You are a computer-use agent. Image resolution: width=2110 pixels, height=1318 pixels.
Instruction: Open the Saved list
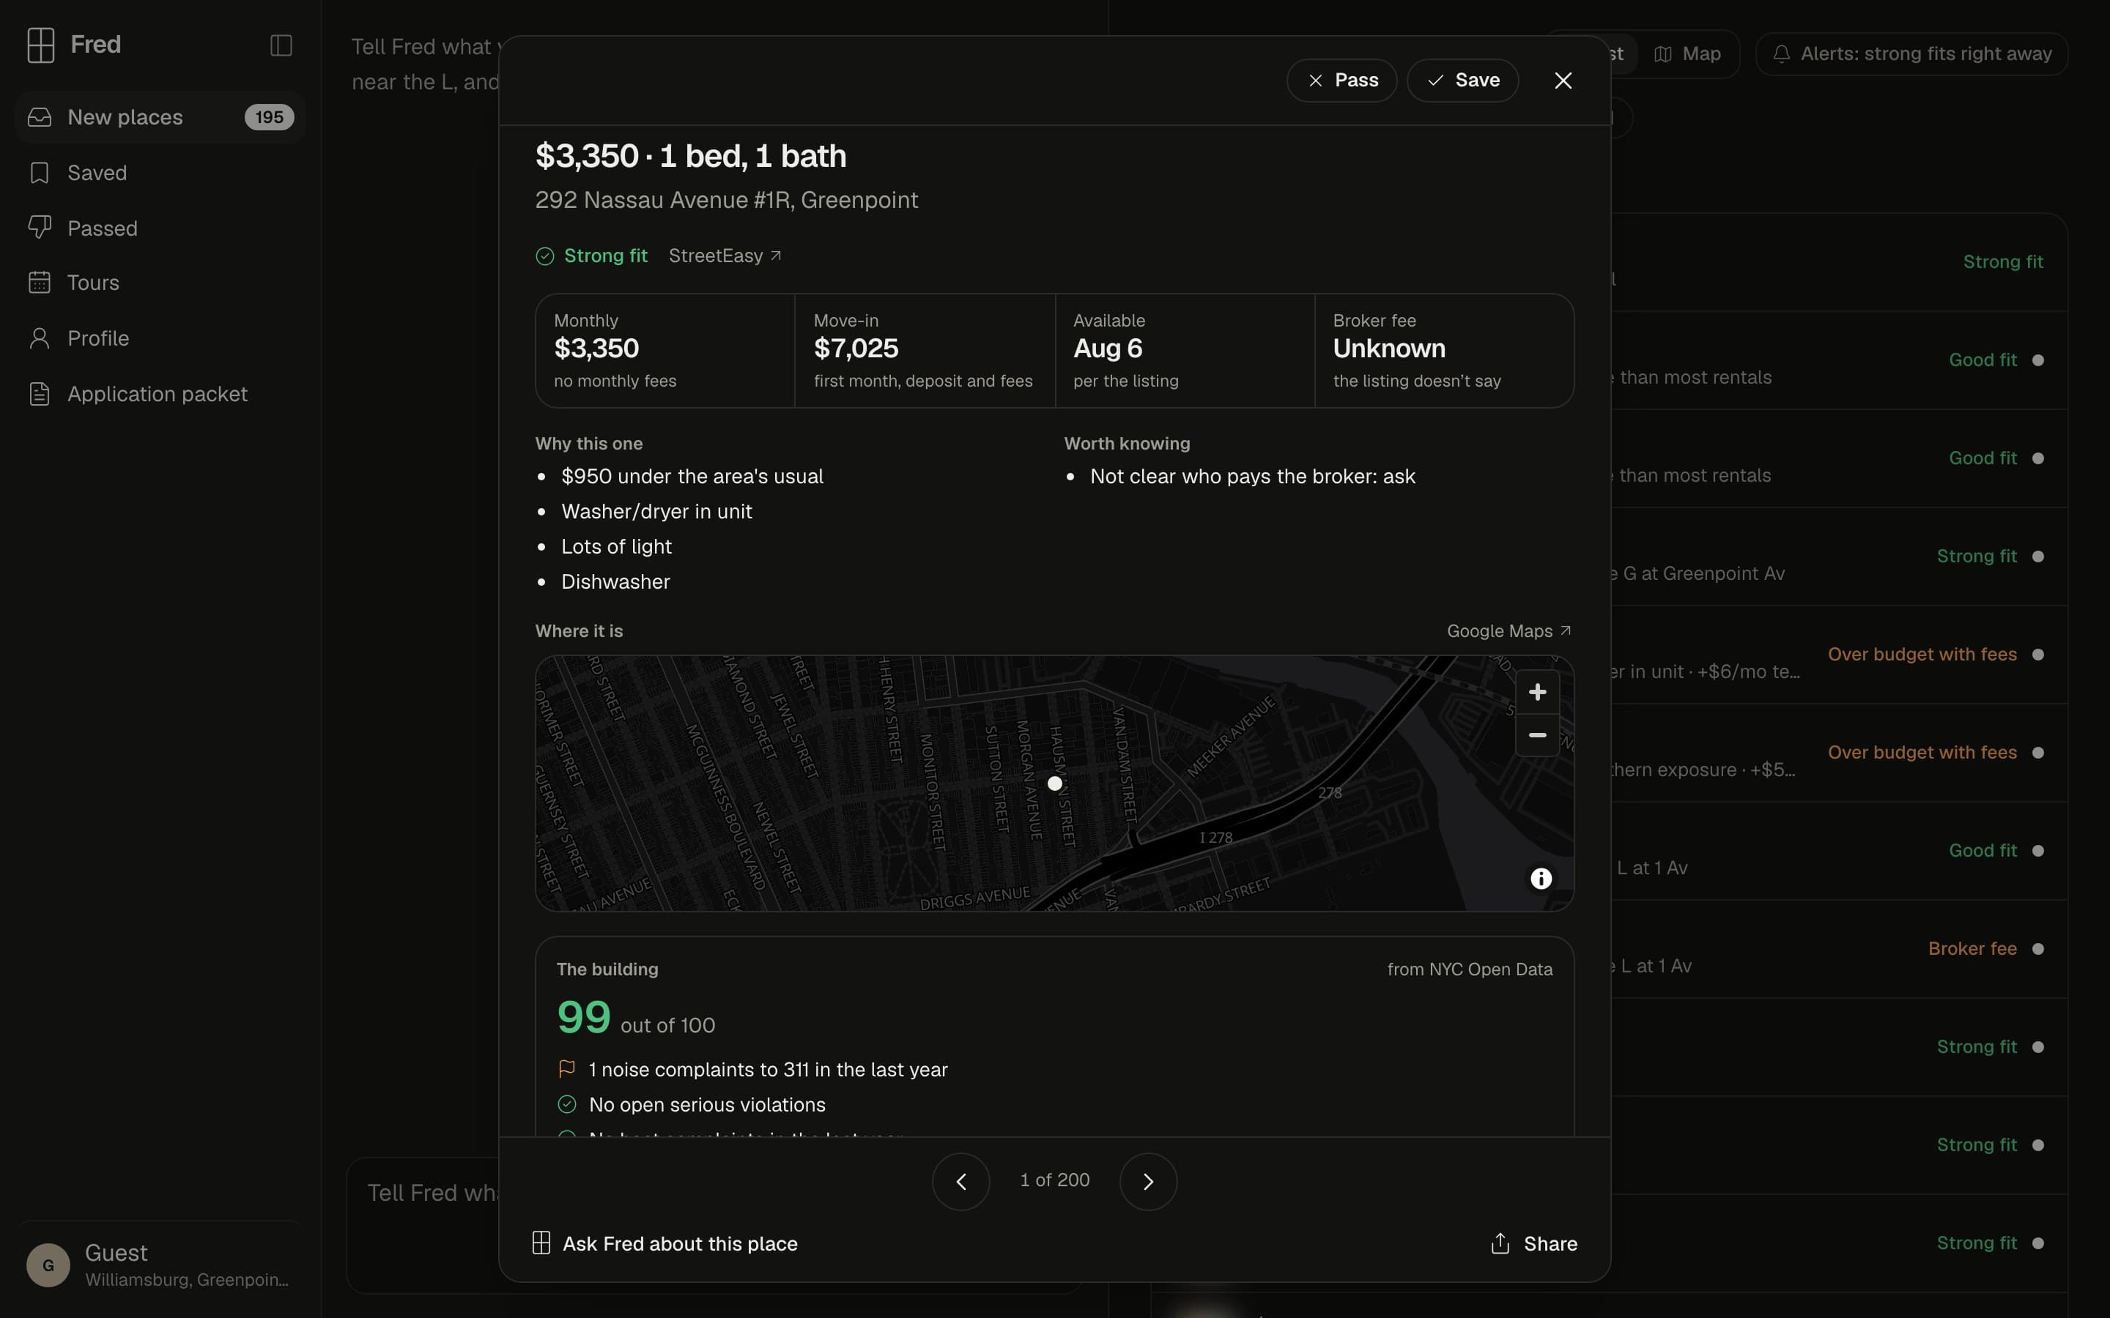(160, 173)
